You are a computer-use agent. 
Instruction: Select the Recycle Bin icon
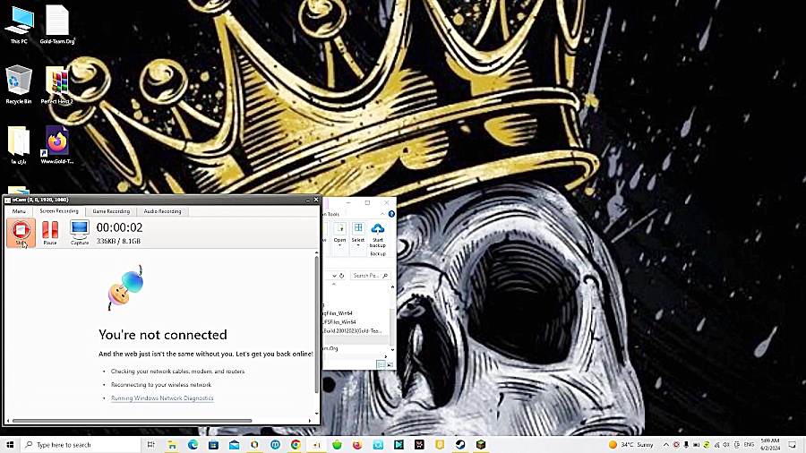pos(19,85)
